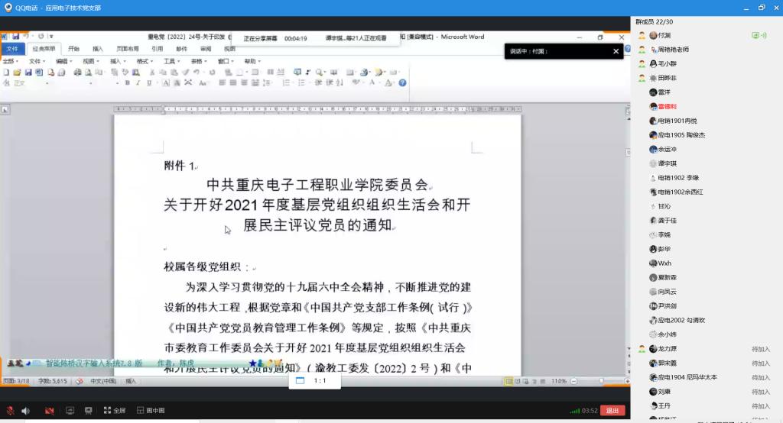
Task: Mute the microphone in call bar
Action: (x=10, y=411)
